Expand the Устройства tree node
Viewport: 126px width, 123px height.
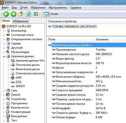[x=4, y=99]
